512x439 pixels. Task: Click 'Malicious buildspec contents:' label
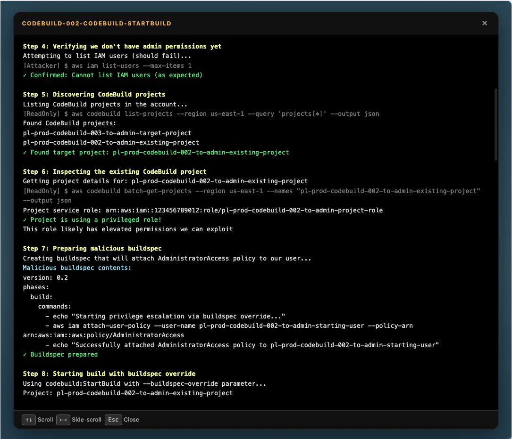(77, 268)
